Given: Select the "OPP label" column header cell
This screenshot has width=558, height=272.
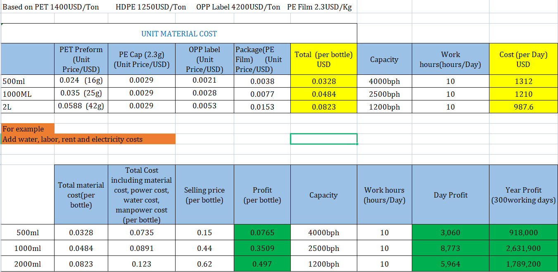Looking at the screenshot, I should click(x=204, y=59).
